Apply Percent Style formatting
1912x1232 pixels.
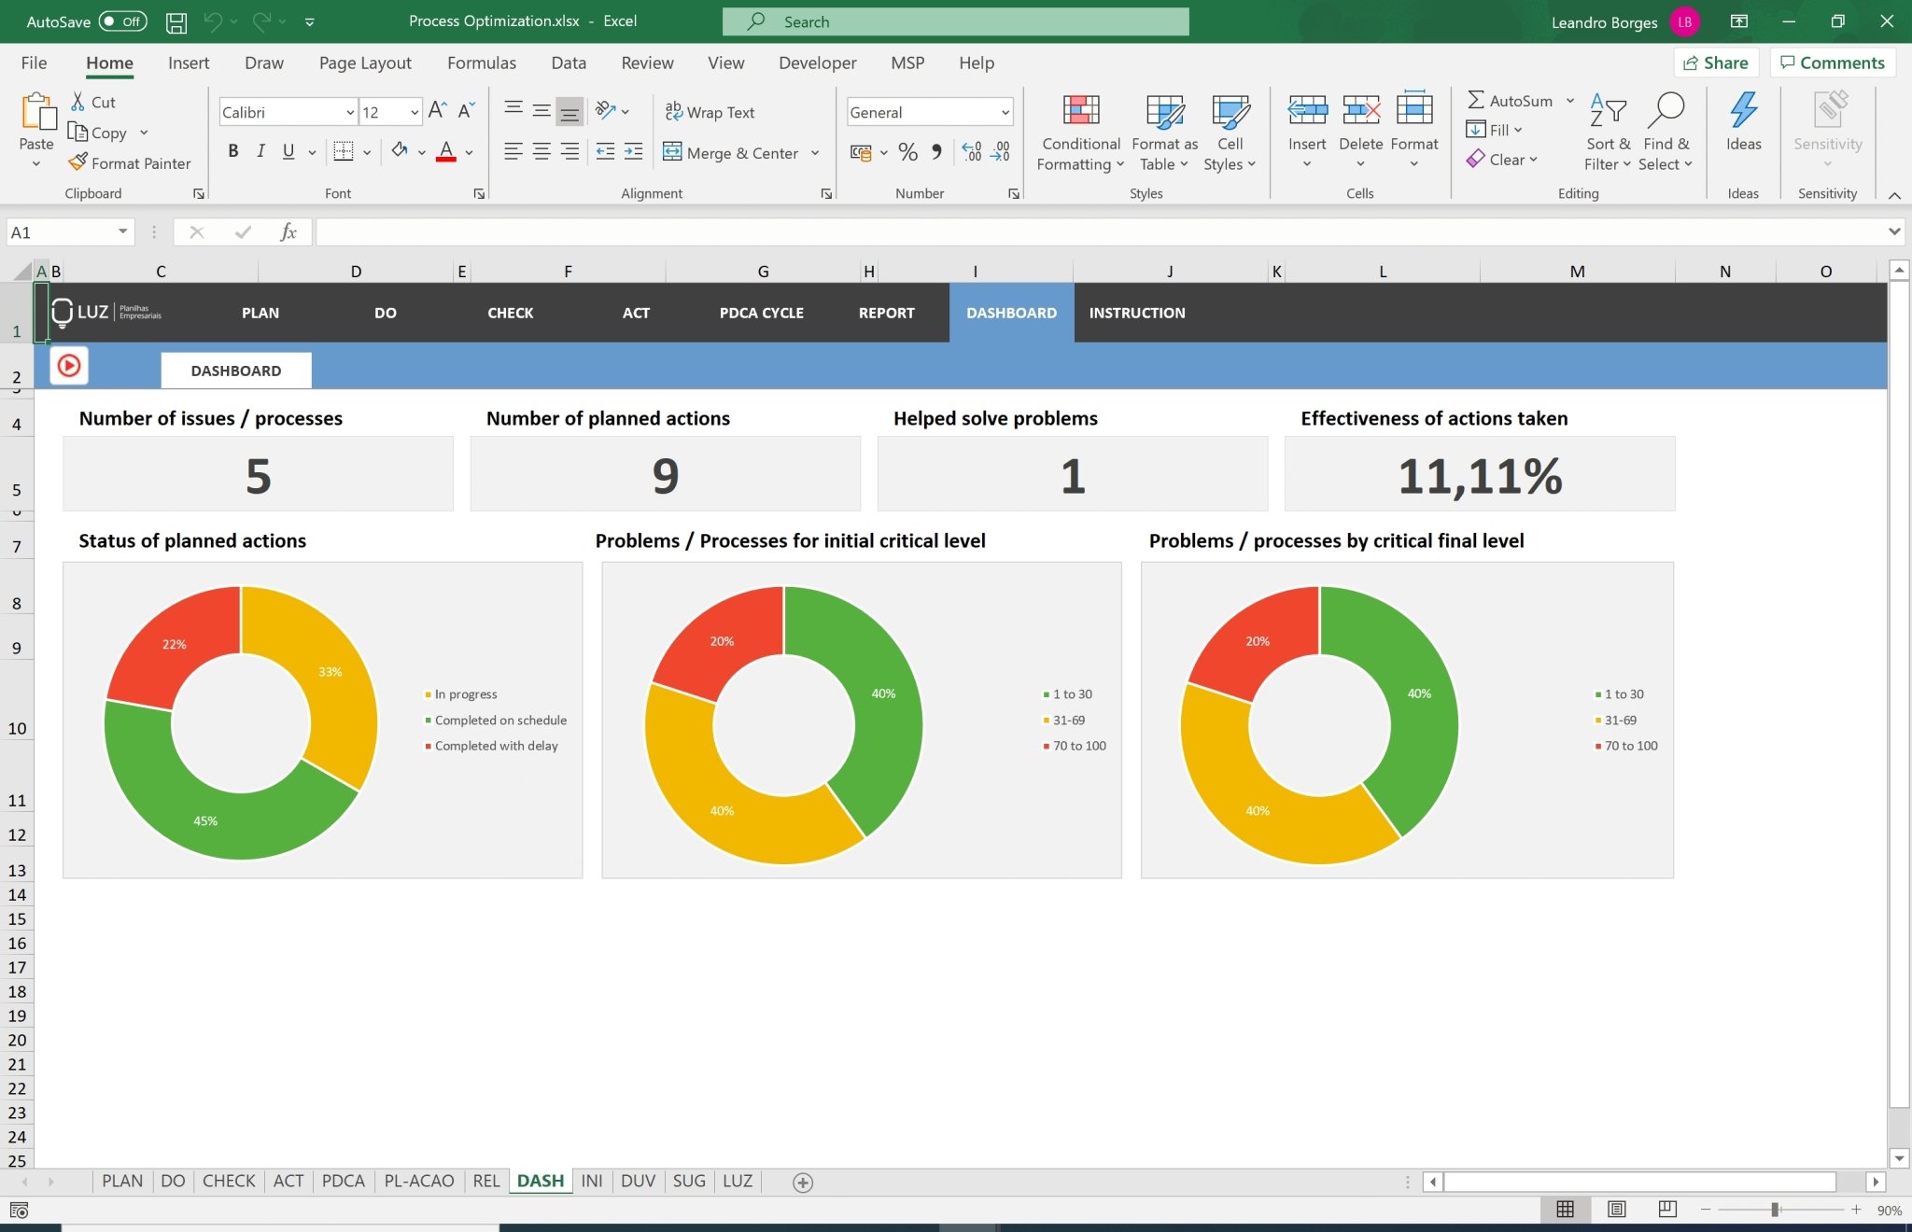(907, 152)
